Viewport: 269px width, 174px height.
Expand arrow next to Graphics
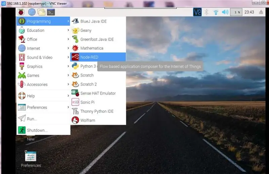(68, 66)
